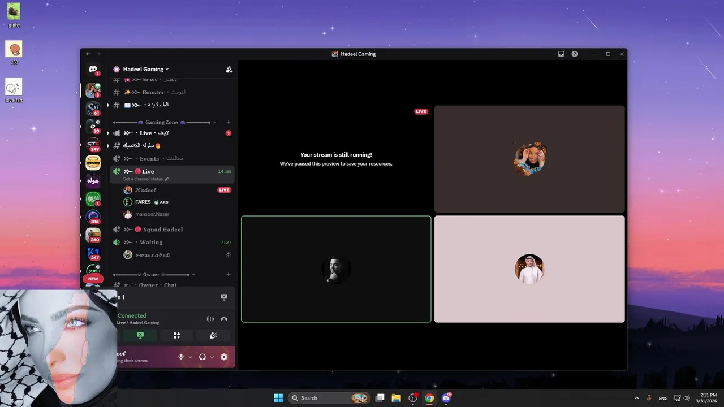Click the NEW unread indicator in server list
Screen dimensions: 724x407
[93, 279]
